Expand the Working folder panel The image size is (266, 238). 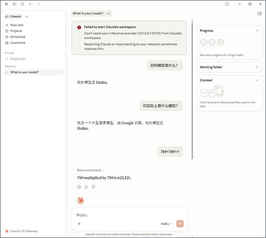pos(229,67)
